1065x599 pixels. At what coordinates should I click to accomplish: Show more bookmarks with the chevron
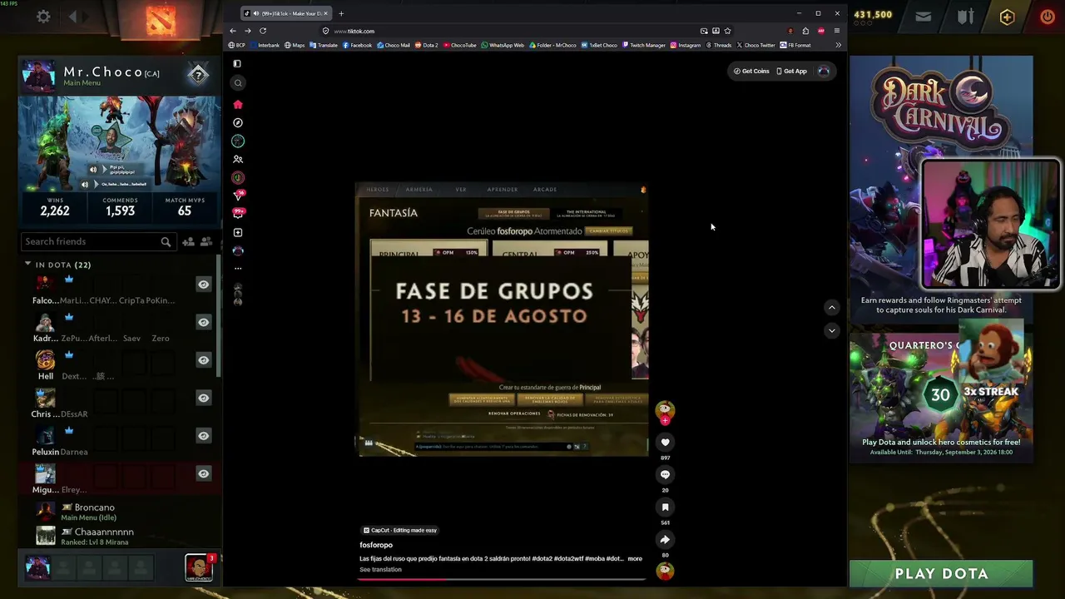click(838, 45)
